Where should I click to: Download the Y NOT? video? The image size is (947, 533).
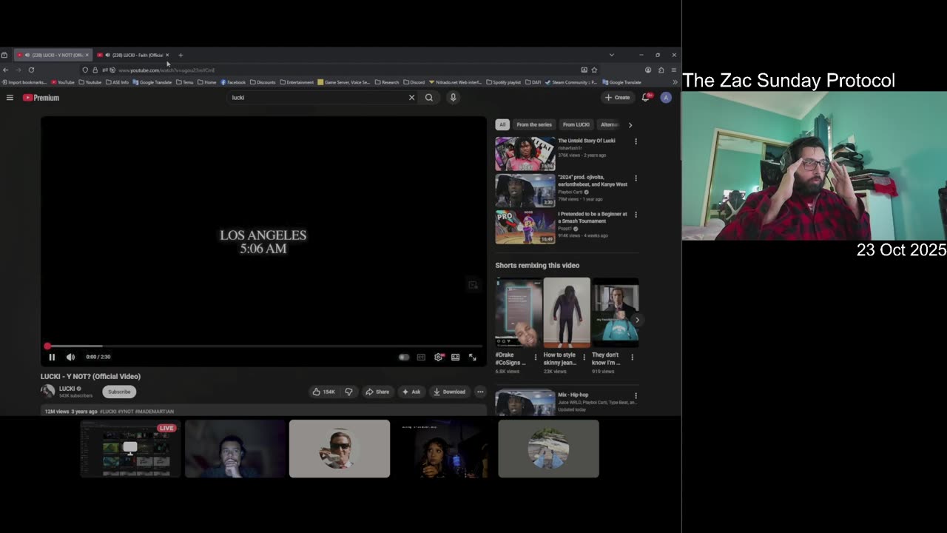click(x=450, y=392)
